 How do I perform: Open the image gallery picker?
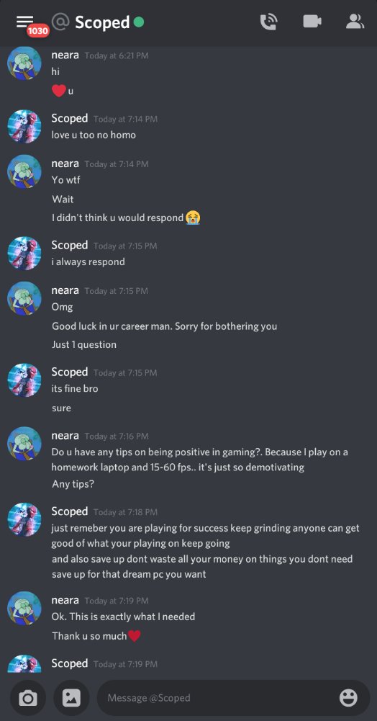(71, 698)
